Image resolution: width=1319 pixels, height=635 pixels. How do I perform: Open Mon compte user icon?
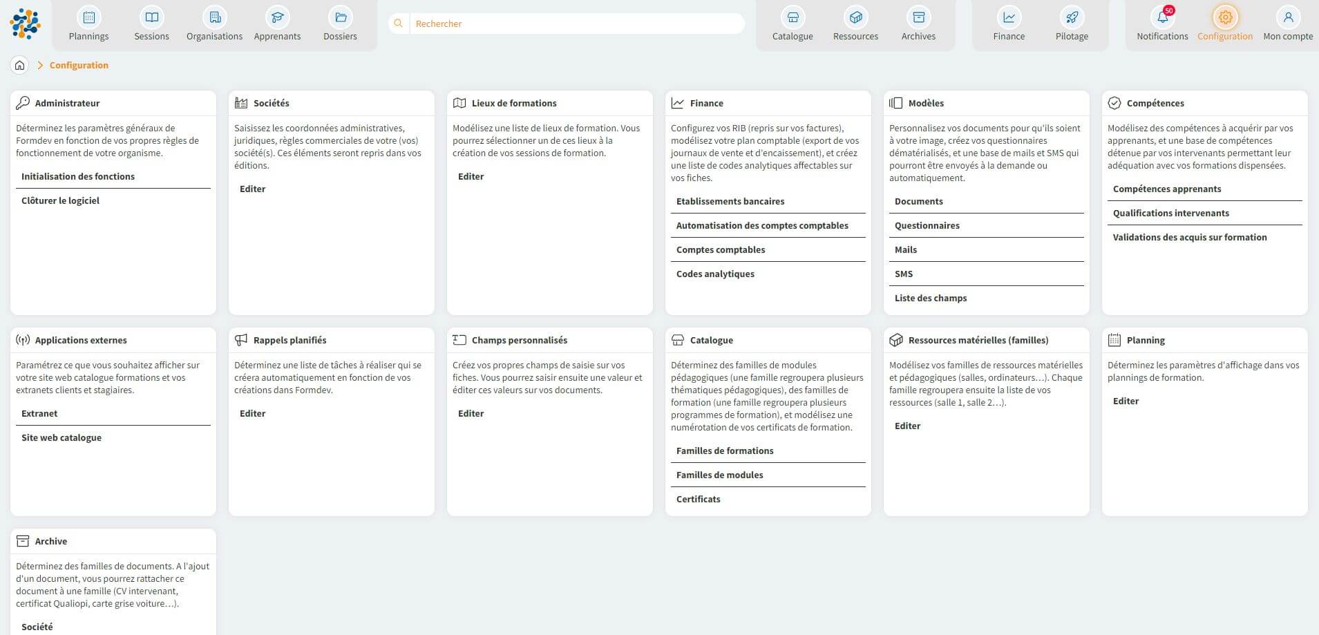click(x=1288, y=17)
